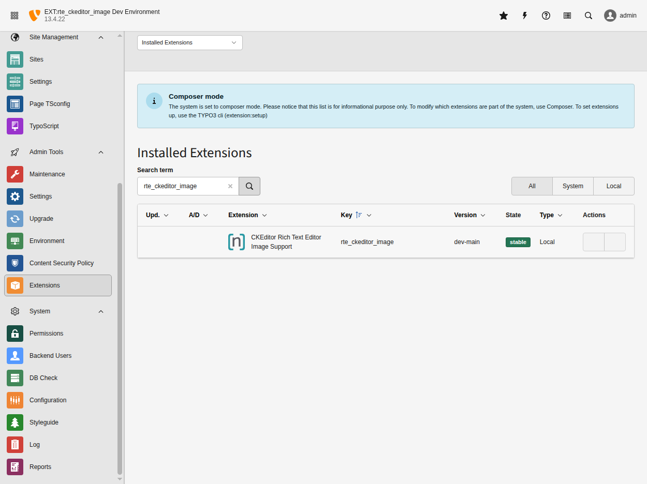Click the search button beside the search field

click(249, 186)
